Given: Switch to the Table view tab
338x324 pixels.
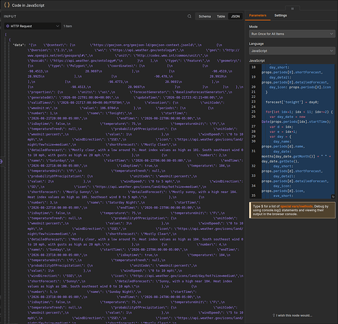Looking at the screenshot, I should pyautogui.click(x=221, y=16).
